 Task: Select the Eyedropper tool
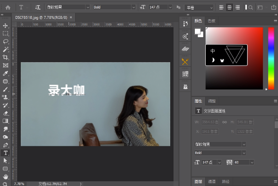click(x=5, y=73)
